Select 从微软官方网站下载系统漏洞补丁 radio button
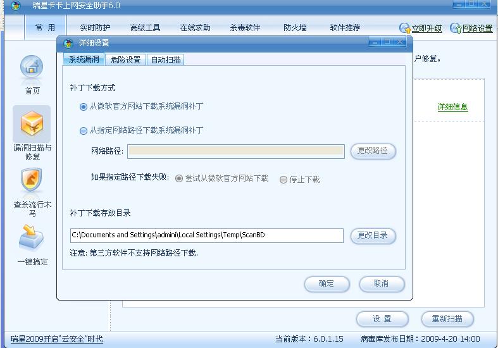Image resolution: width=498 pixels, height=348 pixels. coord(84,107)
